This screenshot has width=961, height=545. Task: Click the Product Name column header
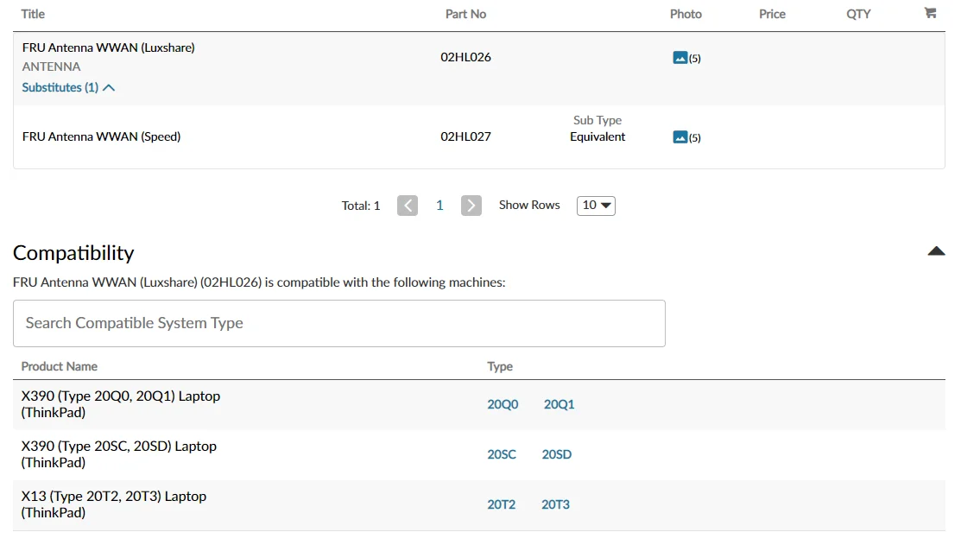[x=59, y=366]
